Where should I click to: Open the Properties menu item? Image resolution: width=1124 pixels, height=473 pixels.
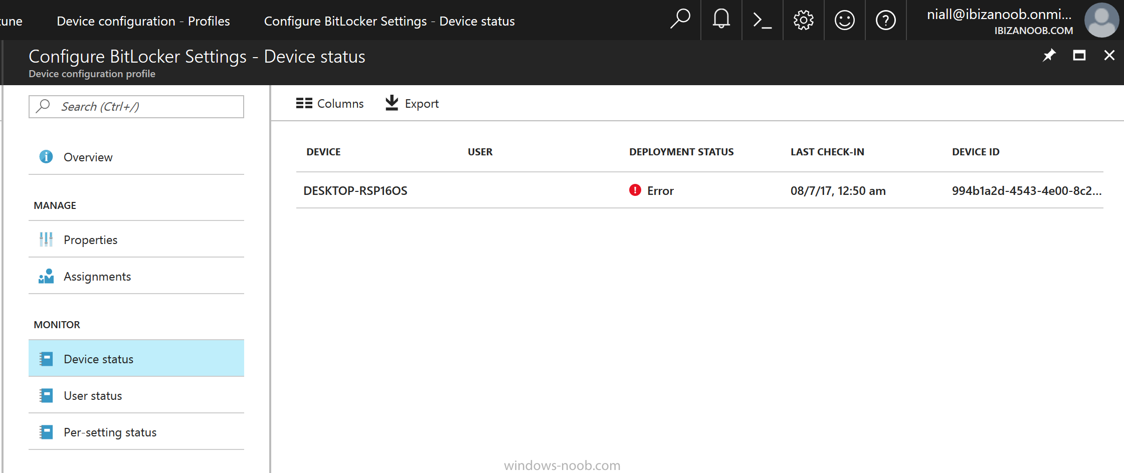click(x=136, y=240)
